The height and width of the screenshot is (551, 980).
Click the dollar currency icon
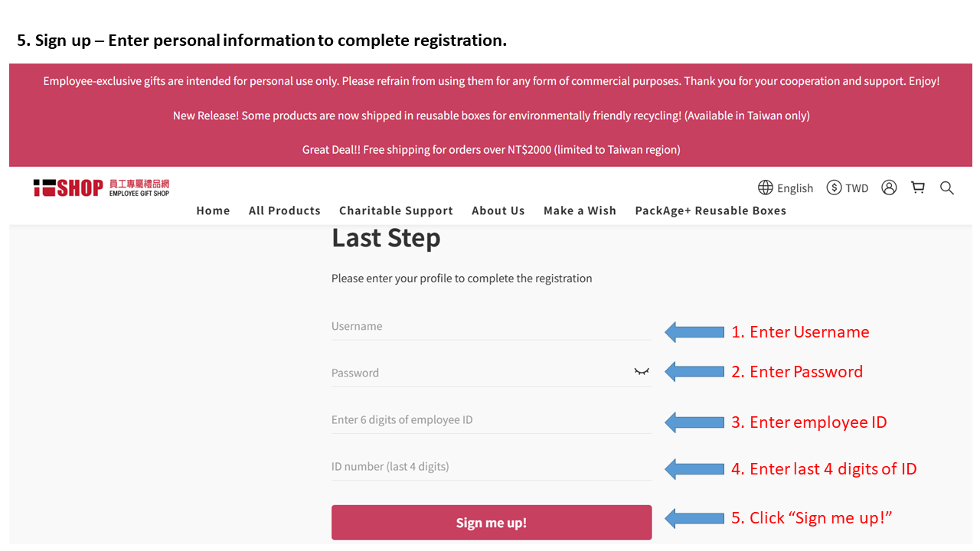coord(834,187)
